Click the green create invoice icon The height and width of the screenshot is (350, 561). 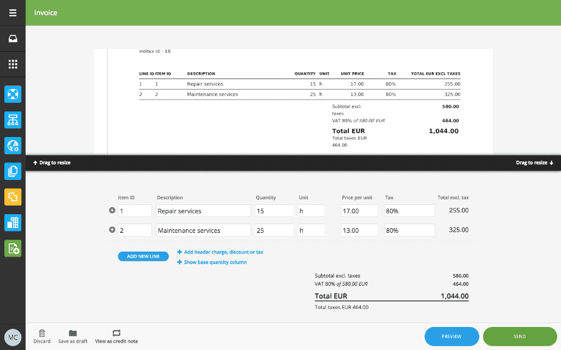13,249
